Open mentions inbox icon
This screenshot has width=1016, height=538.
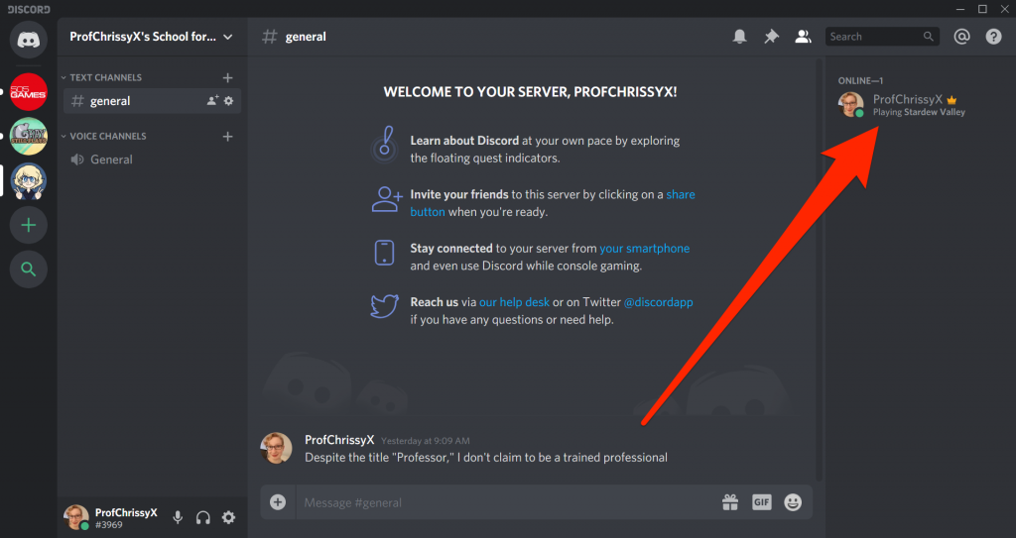960,37
